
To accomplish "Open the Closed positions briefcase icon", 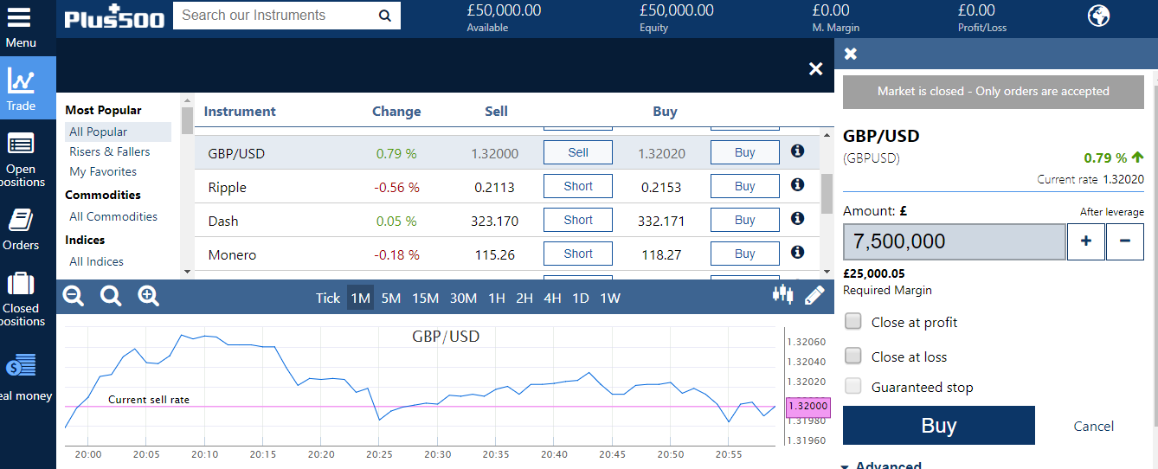I will (21, 284).
